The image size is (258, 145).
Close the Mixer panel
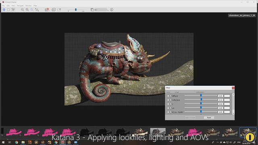coord(233,88)
